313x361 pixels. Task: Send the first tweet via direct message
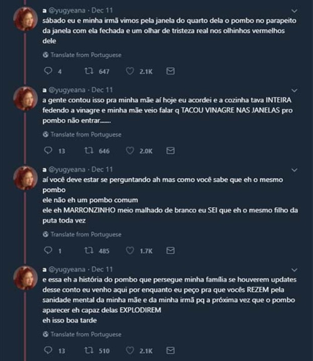(x=170, y=71)
